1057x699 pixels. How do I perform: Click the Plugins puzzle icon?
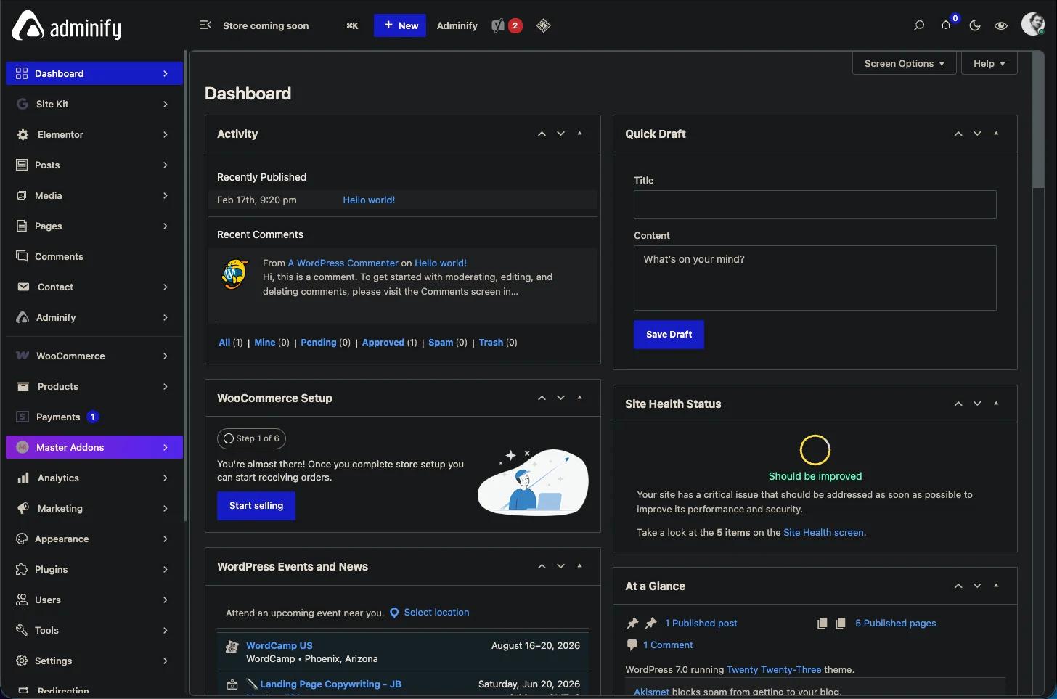(22, 569)
